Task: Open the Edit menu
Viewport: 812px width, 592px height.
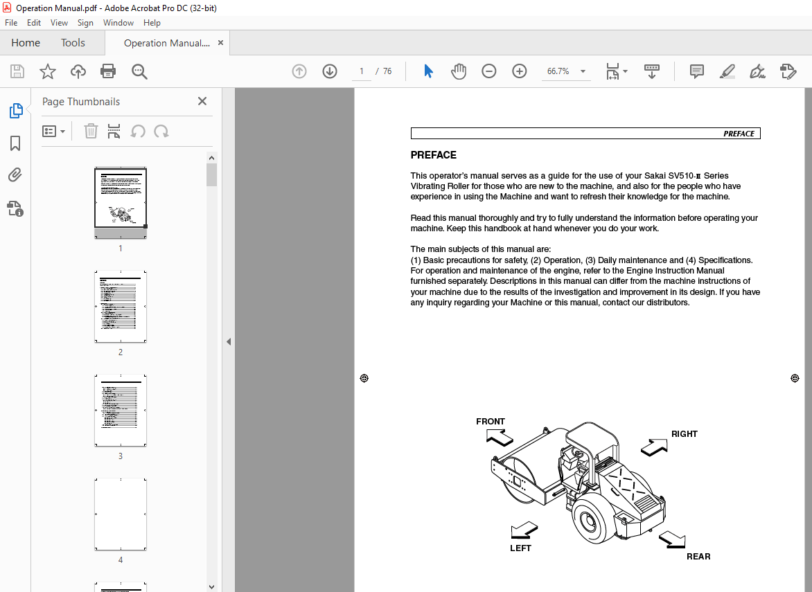Action: pos(34,23)
